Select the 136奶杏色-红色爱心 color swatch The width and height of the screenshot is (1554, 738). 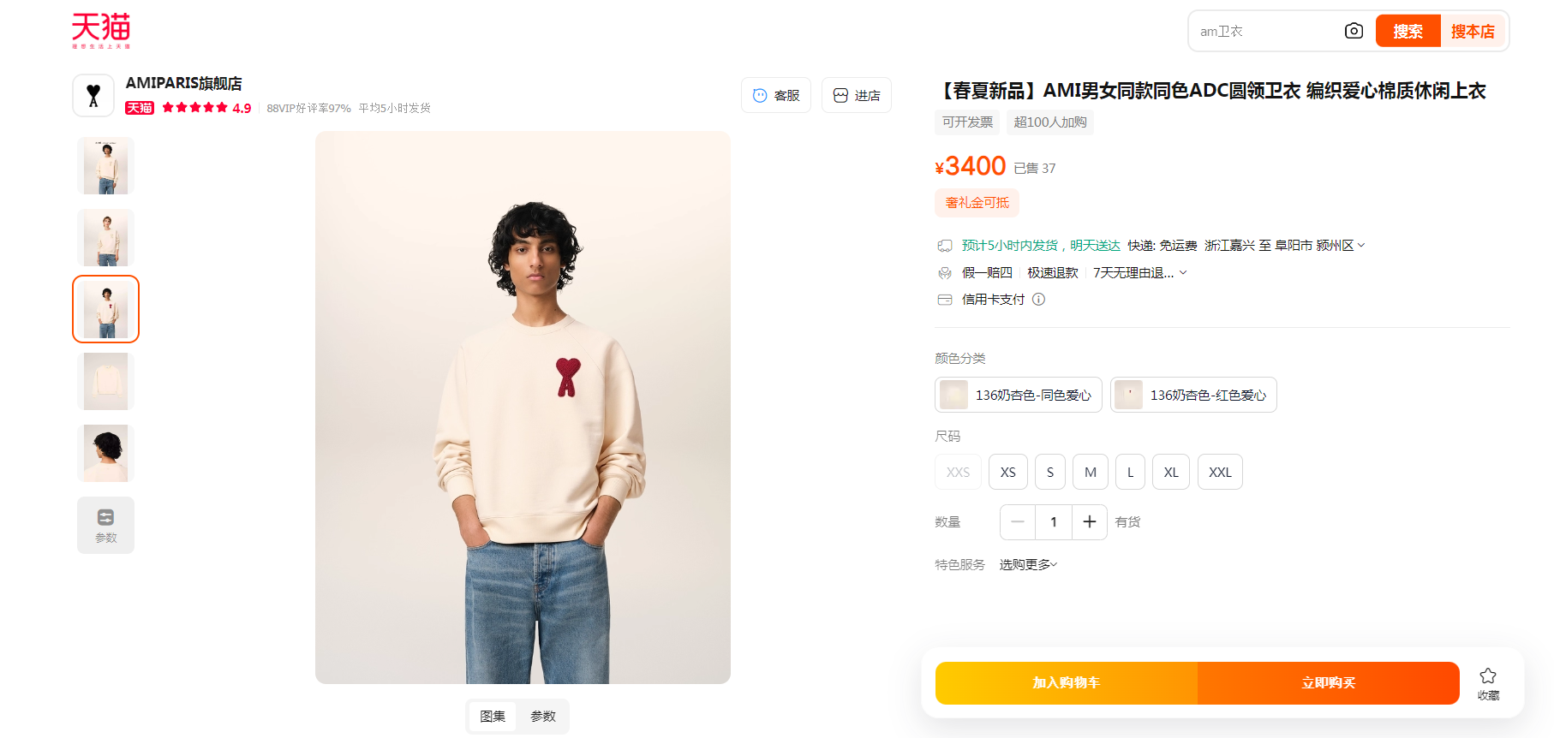(1193, 395)
